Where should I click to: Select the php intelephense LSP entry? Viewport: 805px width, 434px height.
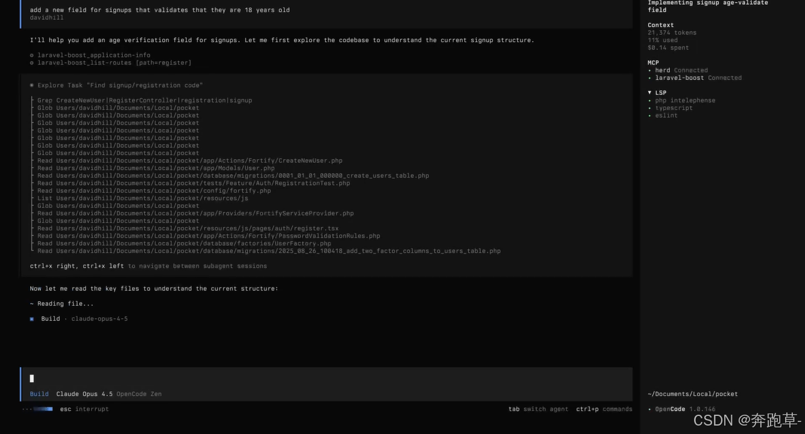[685, 101]
